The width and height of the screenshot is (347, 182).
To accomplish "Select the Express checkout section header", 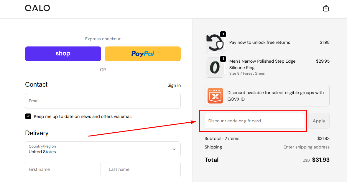I will pos(103,39).
